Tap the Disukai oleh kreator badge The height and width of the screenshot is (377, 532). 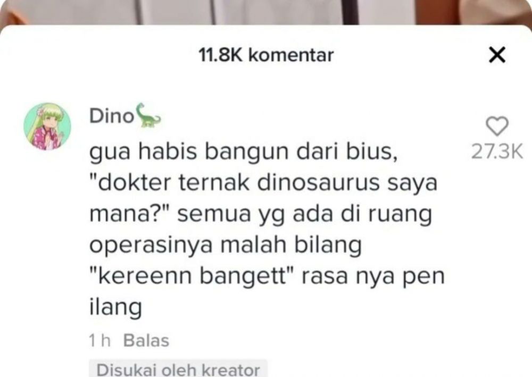pos(178,369)
